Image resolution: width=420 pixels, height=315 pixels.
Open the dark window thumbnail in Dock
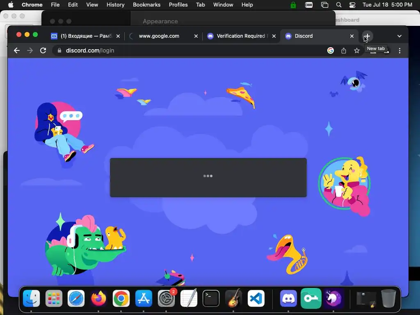pos(366,299)
